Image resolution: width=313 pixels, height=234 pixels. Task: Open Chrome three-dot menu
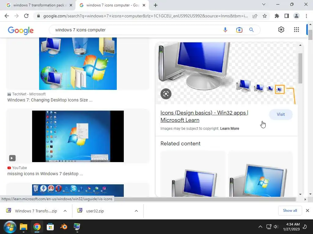point(306,16)
